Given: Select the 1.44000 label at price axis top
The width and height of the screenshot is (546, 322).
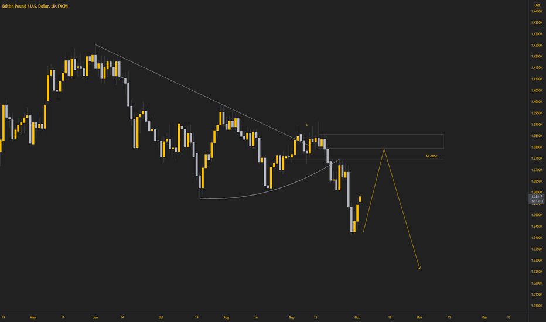Looking at the screenshot, I should click(x=536, y=12).
